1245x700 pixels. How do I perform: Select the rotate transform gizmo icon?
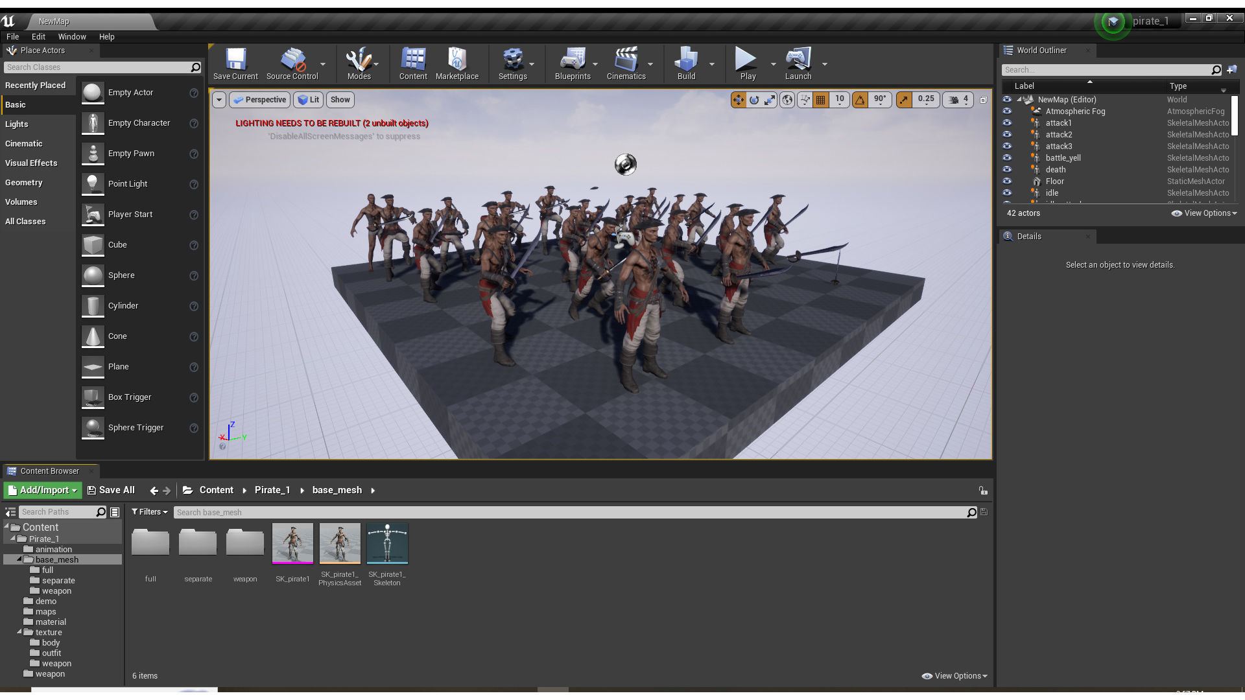point(754,100)
